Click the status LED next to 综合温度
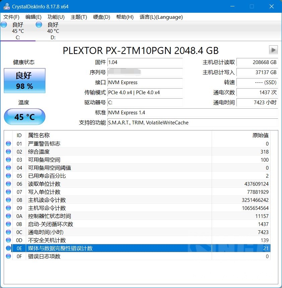 (8, 152)
